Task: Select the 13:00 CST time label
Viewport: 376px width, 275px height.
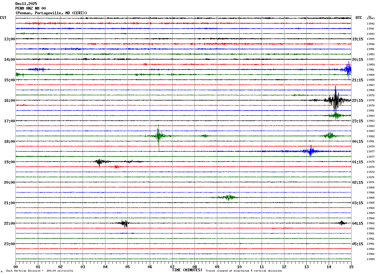Action: point(10,39)
